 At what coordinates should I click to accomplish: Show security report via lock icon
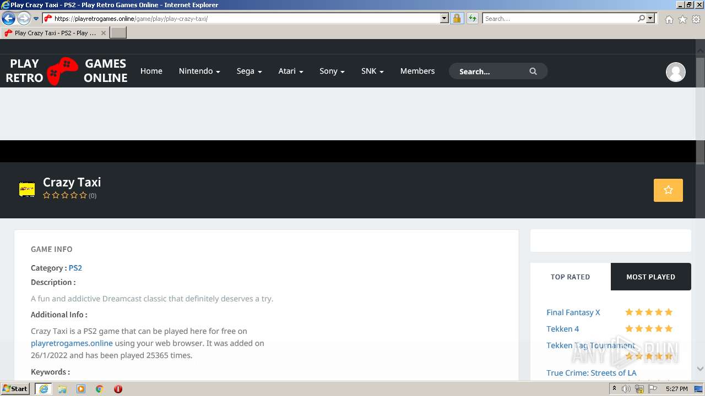pos(457,18)
